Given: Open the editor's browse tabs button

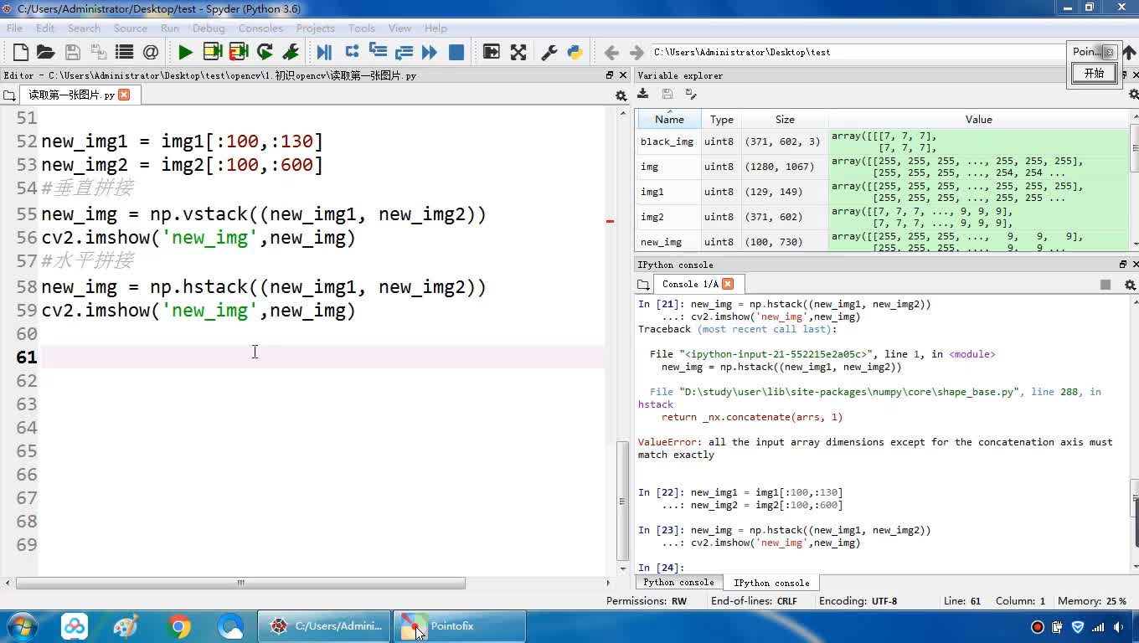Looking at the screenshot, I should tap(10, 95).
